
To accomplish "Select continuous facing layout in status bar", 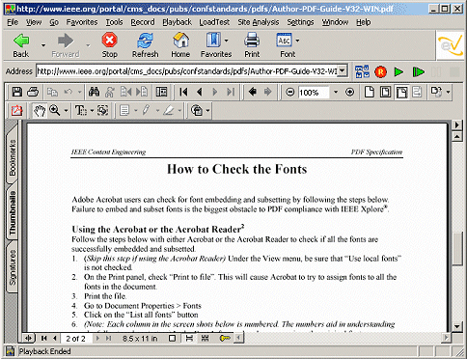I will click(205, 338).
